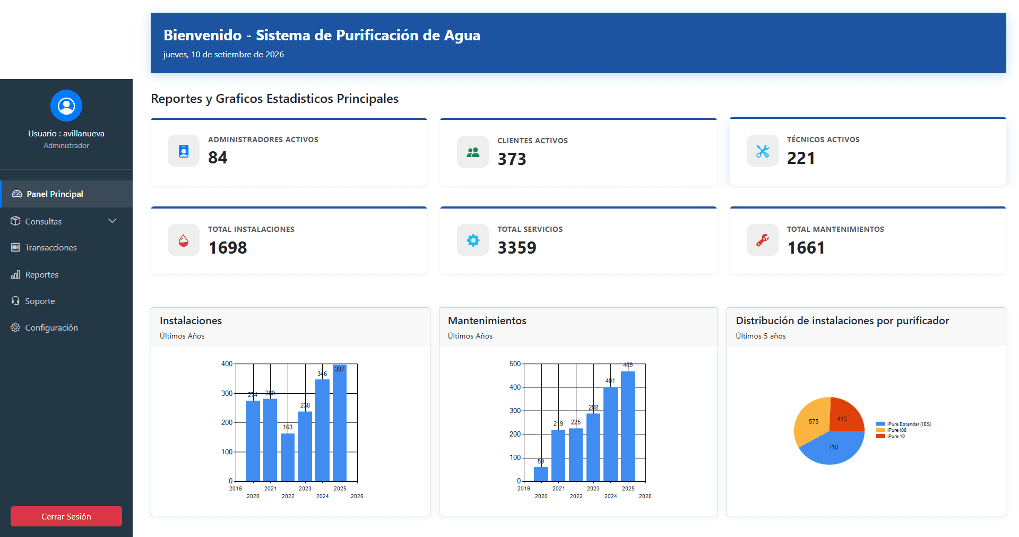This screenshot has width=1019, height=537.
Task: Click the Transacciones list icon
Action: point(15,247)
